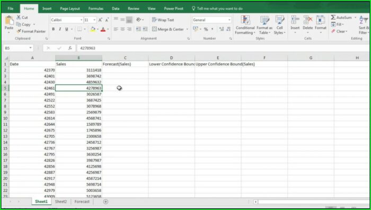The image size is (371, 210).
Task: Open Merge & Center dropdown arrow
Action: 187,29
